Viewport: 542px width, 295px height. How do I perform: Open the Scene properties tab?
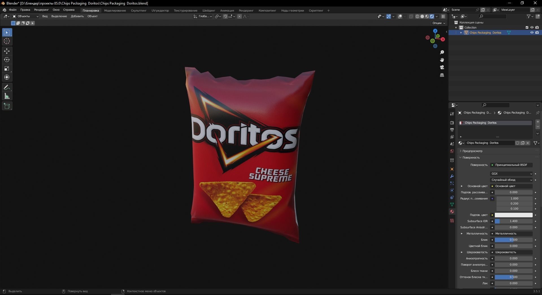coord(452,144)
